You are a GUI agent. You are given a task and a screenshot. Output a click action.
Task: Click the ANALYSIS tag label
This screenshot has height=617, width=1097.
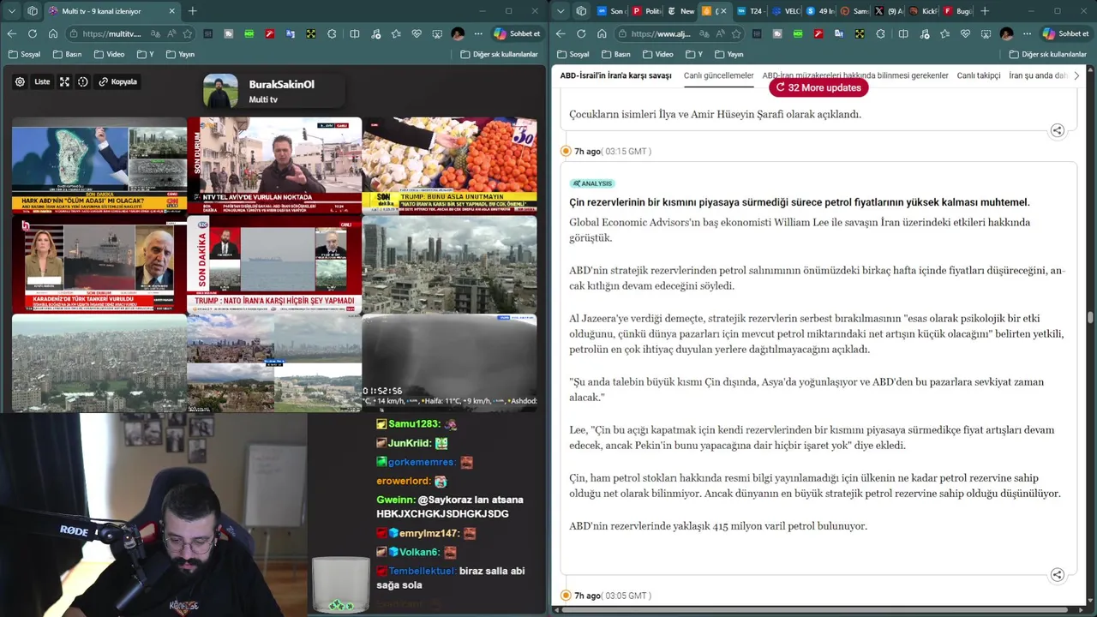click(x=592, y=183)
